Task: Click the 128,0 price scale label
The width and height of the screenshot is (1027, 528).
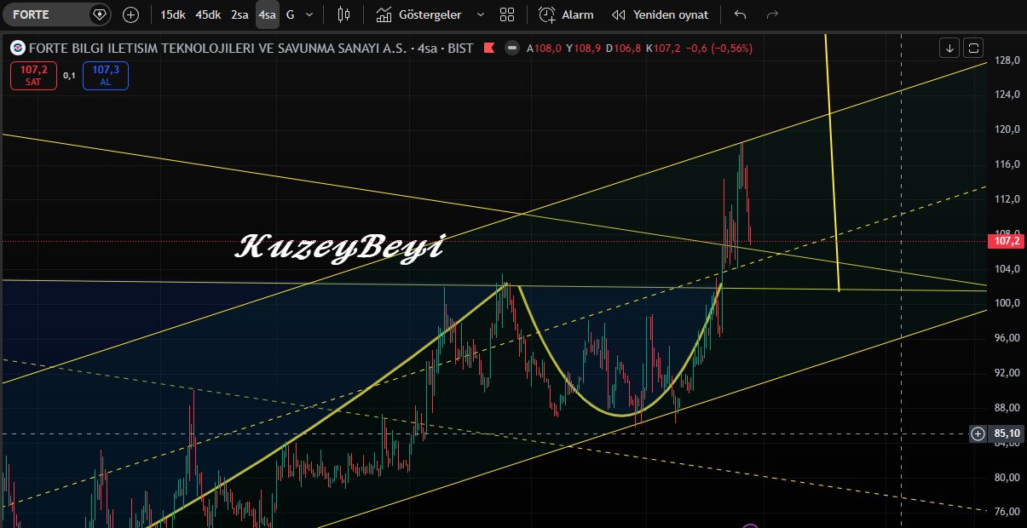Action: coord(1007,60)
